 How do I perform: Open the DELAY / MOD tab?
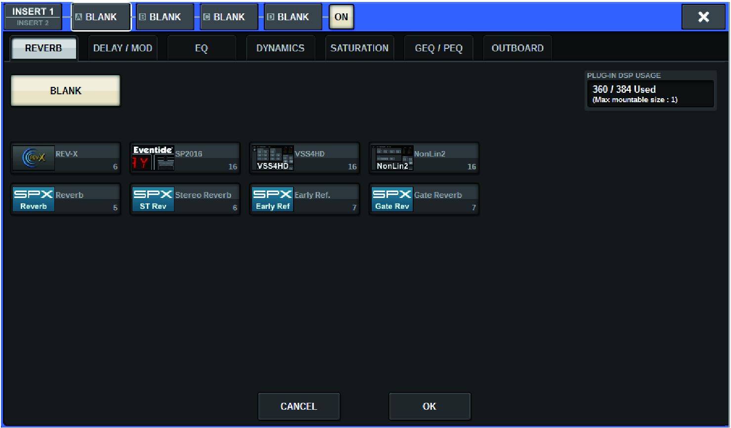click(123, 48)
